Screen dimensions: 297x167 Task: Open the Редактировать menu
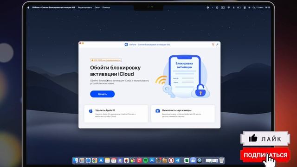pyautogui.click(x=85, y=7)
